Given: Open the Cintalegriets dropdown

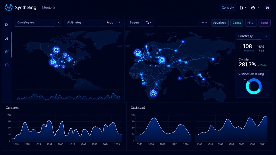Looking at the screenshot, I should 38,23.
